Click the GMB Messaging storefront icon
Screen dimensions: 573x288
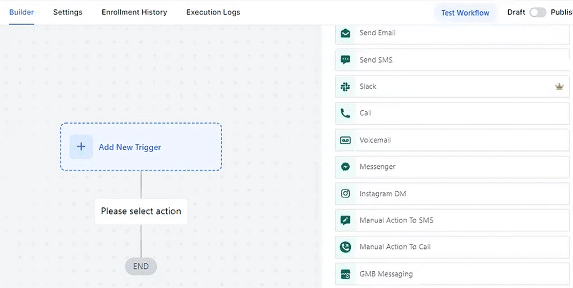coord(345,274)
